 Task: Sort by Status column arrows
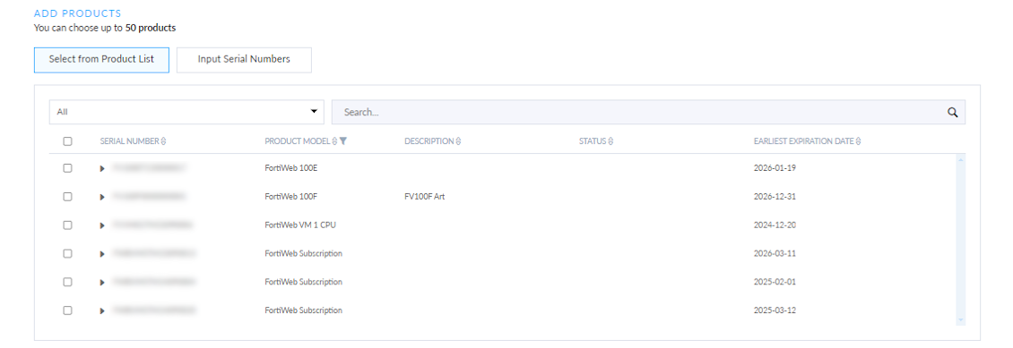tap(610, 141)
